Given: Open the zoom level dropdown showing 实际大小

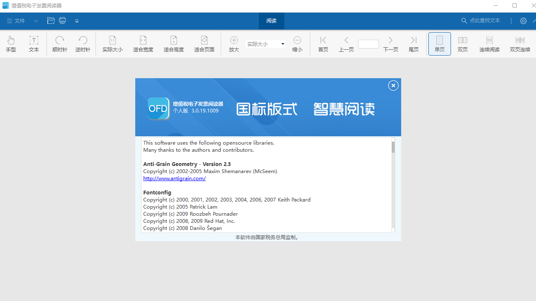Looking at the screenshot, I should 283,44.
